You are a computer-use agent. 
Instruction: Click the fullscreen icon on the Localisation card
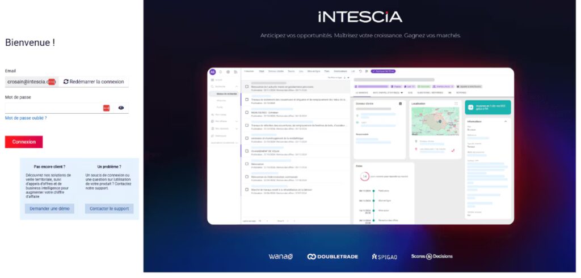point(456,104)
